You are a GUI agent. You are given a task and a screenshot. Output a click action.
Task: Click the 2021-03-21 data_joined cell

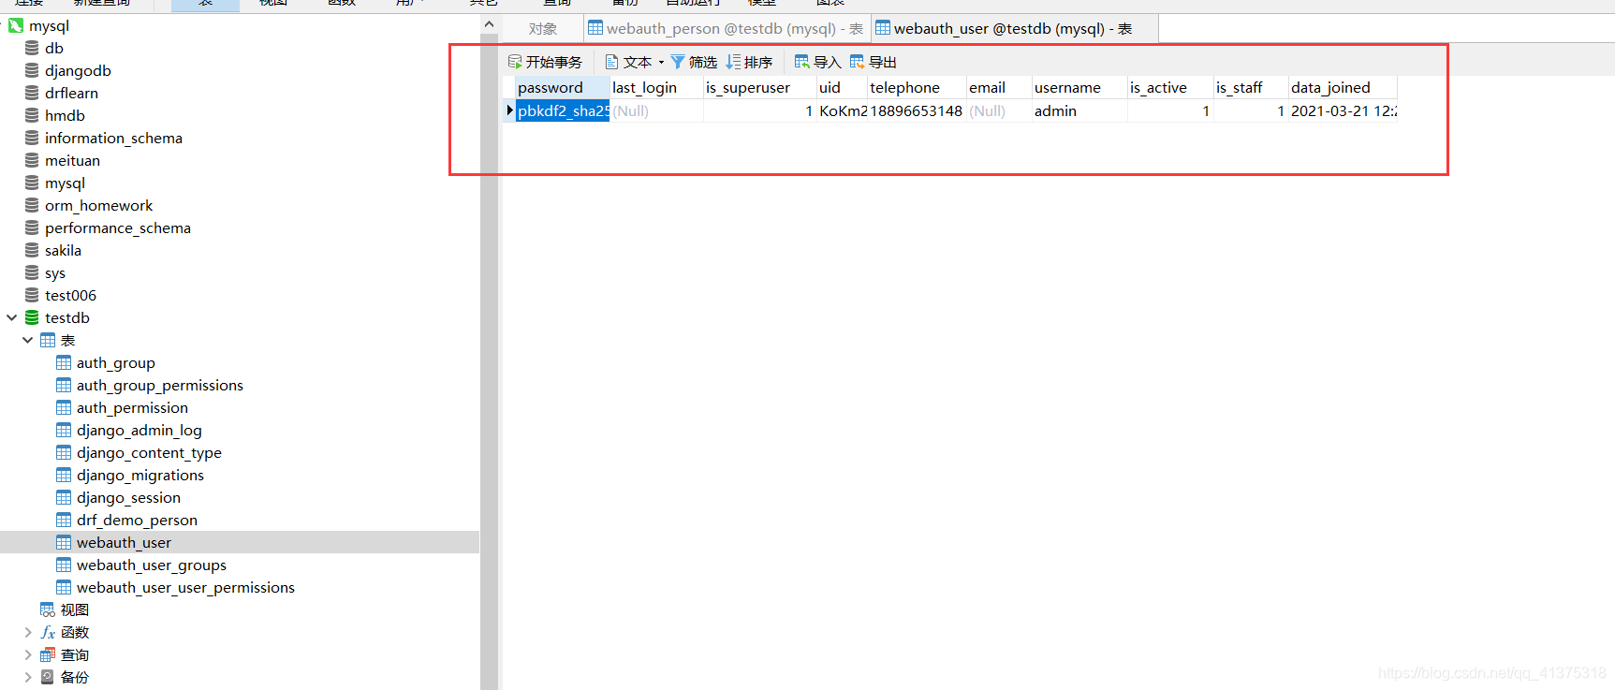pyautogui.click(x=1343, y=110)
